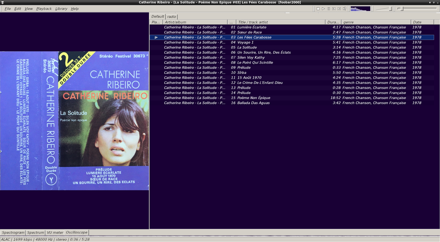Click the now-playing arrow indicator
440x242 pixels.
point(156,37)
